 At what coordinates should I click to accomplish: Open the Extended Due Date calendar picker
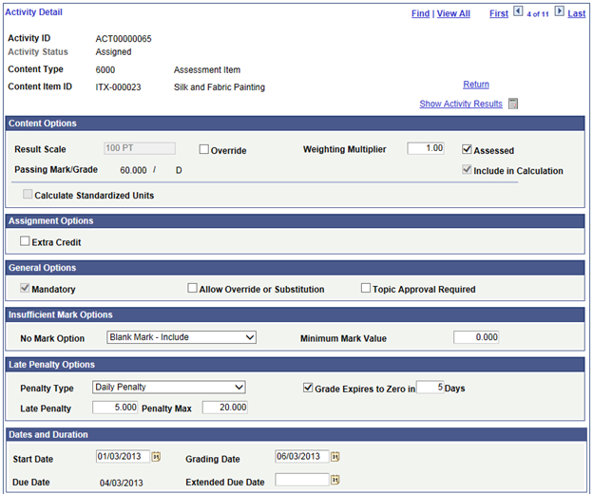pos(335,480)
